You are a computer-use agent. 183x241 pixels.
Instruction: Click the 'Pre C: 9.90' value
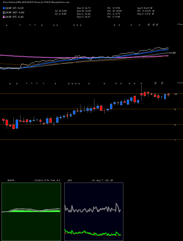tap(114, 17)
